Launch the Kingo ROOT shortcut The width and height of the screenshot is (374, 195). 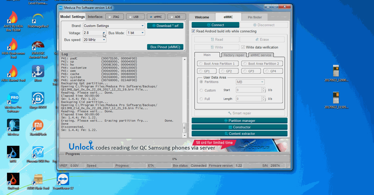[x=38, y=100]
